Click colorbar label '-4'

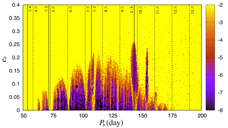coord(220,40)
